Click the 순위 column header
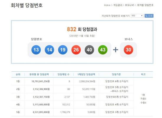Viewport: 162px width, 118px height. 18,74
